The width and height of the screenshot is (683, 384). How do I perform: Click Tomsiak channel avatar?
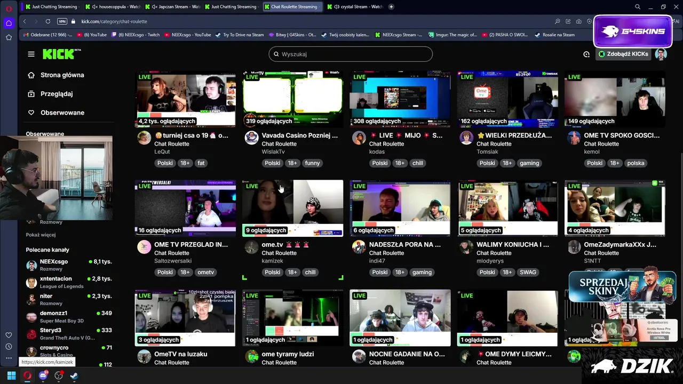pos(466,138)
